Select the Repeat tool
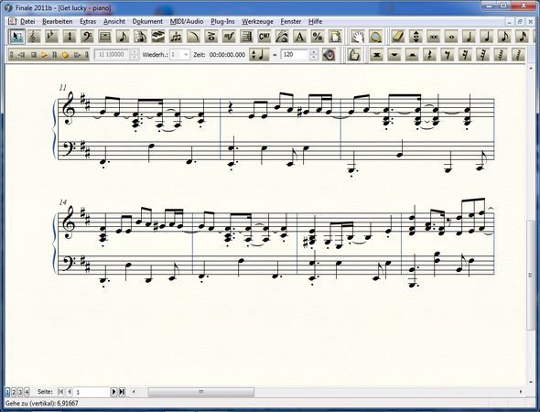 (x=246, y=37)
